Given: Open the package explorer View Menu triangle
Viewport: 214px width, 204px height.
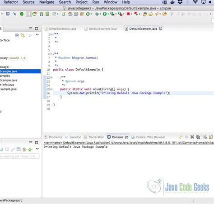Looking at the screenshot, I should tap(37, 35).
